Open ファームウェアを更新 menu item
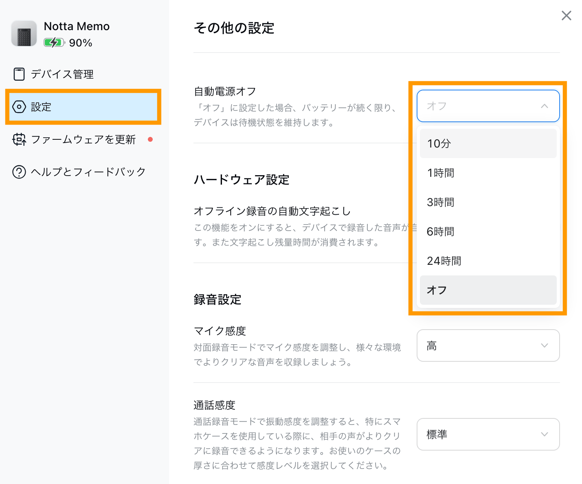 click(83, 139)
